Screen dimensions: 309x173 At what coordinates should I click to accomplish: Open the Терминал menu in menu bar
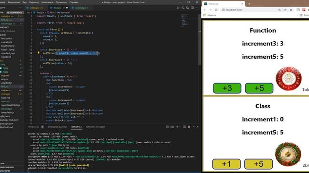(61, 2)
